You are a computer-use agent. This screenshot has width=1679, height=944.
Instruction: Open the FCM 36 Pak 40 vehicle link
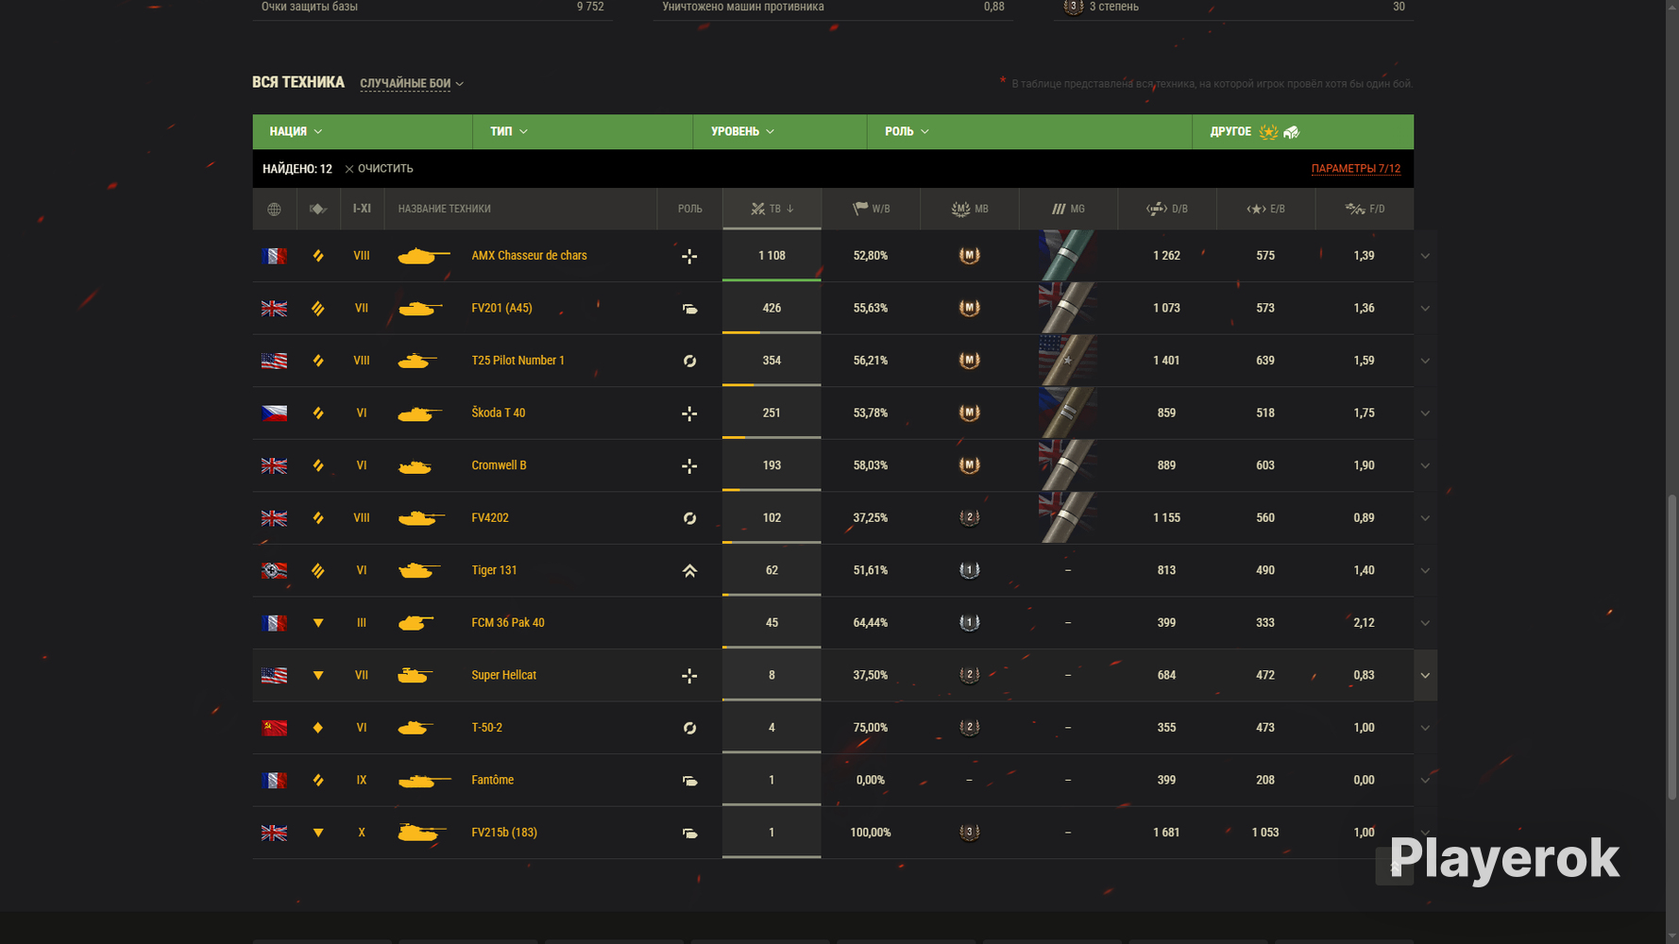coord(508,623)
